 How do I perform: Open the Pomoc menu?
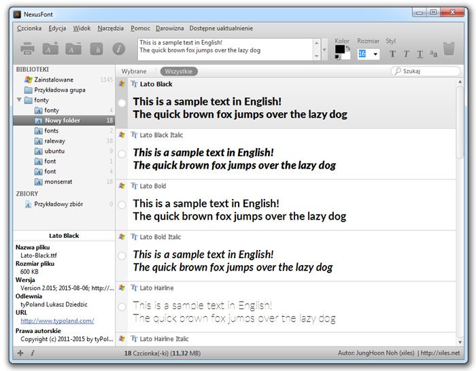tap(140, 29)
